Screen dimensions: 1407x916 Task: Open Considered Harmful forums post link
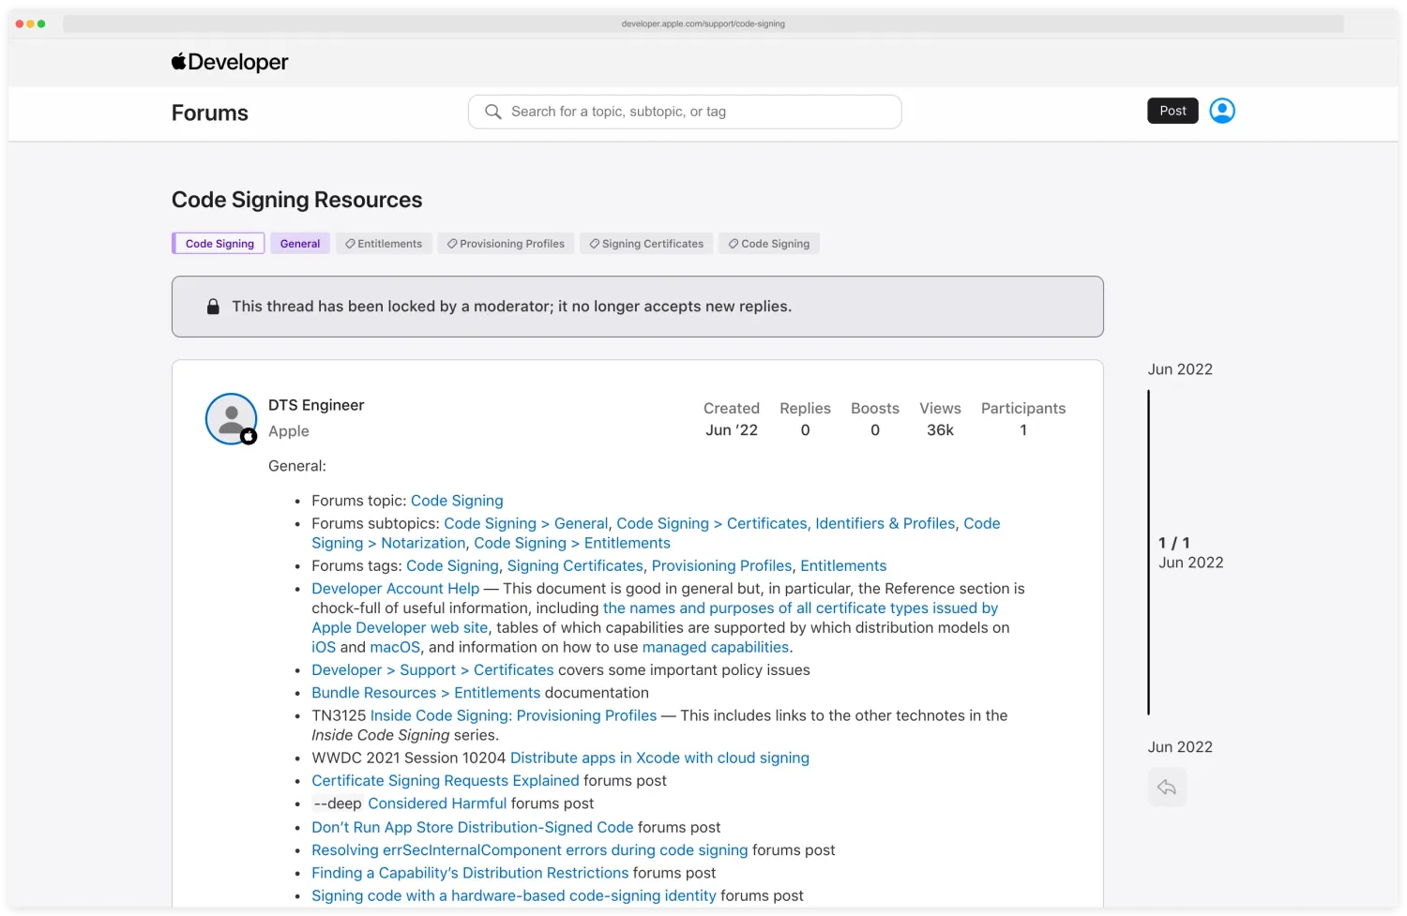pos(437,803)
